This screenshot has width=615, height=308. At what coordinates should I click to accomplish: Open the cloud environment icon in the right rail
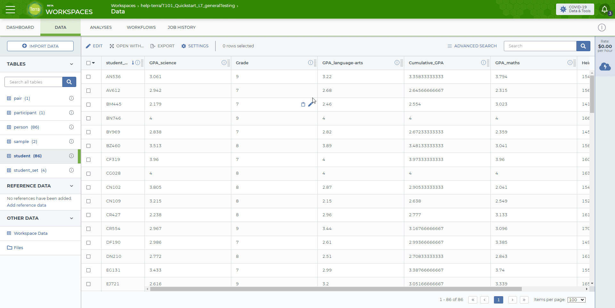pos(605,67)
